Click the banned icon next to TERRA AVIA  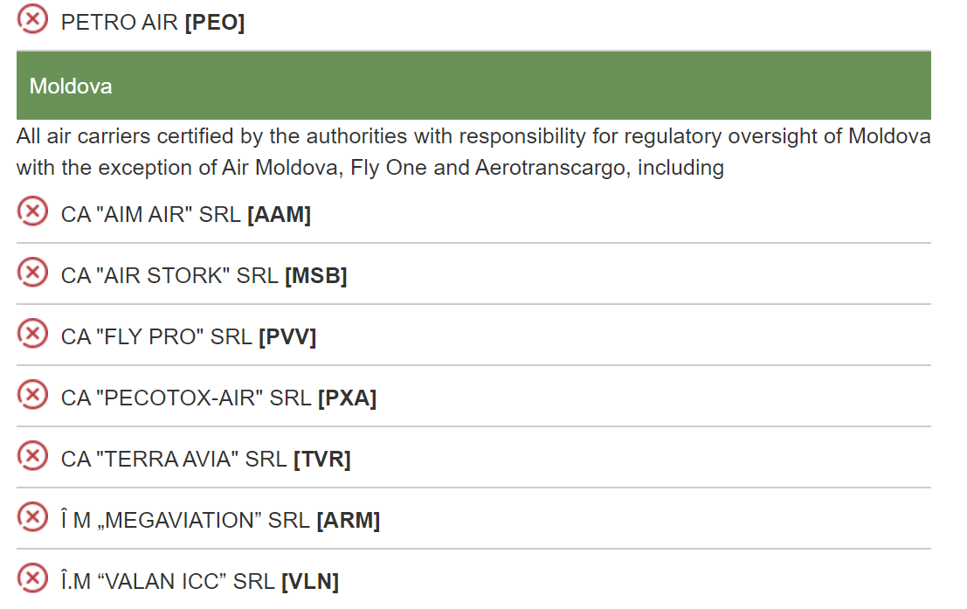pyautogui.click(x=33, y=457)
